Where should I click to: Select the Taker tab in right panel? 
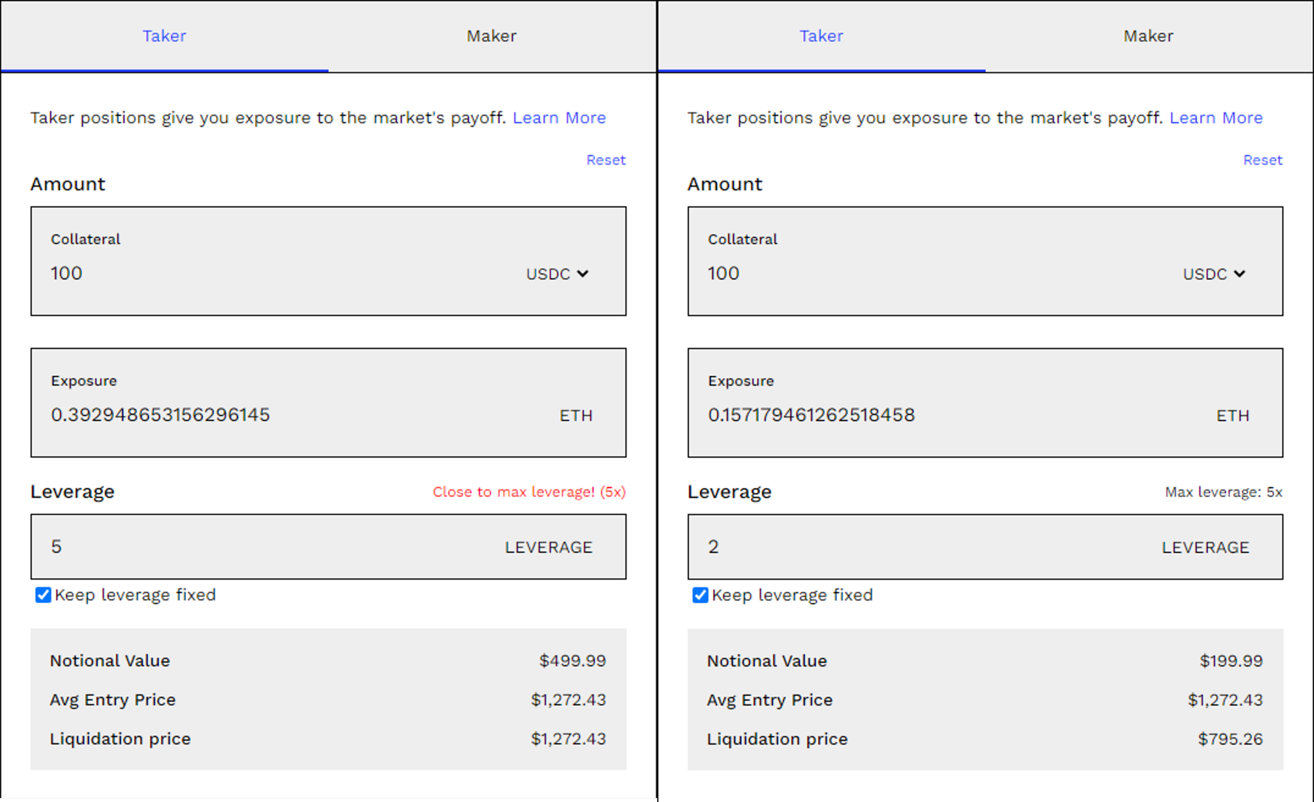821,36
